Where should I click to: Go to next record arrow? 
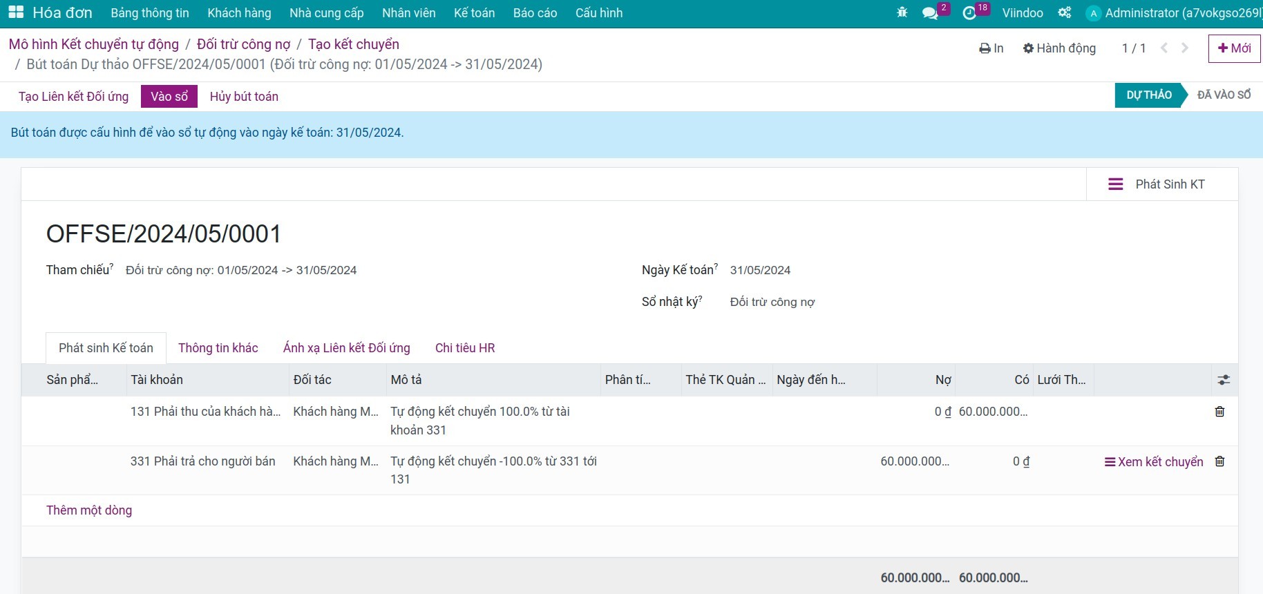[x=1185, y=48]
